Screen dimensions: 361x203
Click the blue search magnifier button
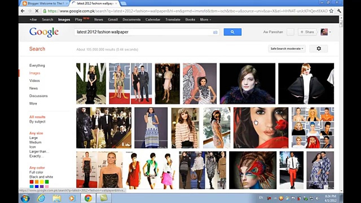click(x=232, y=32)
